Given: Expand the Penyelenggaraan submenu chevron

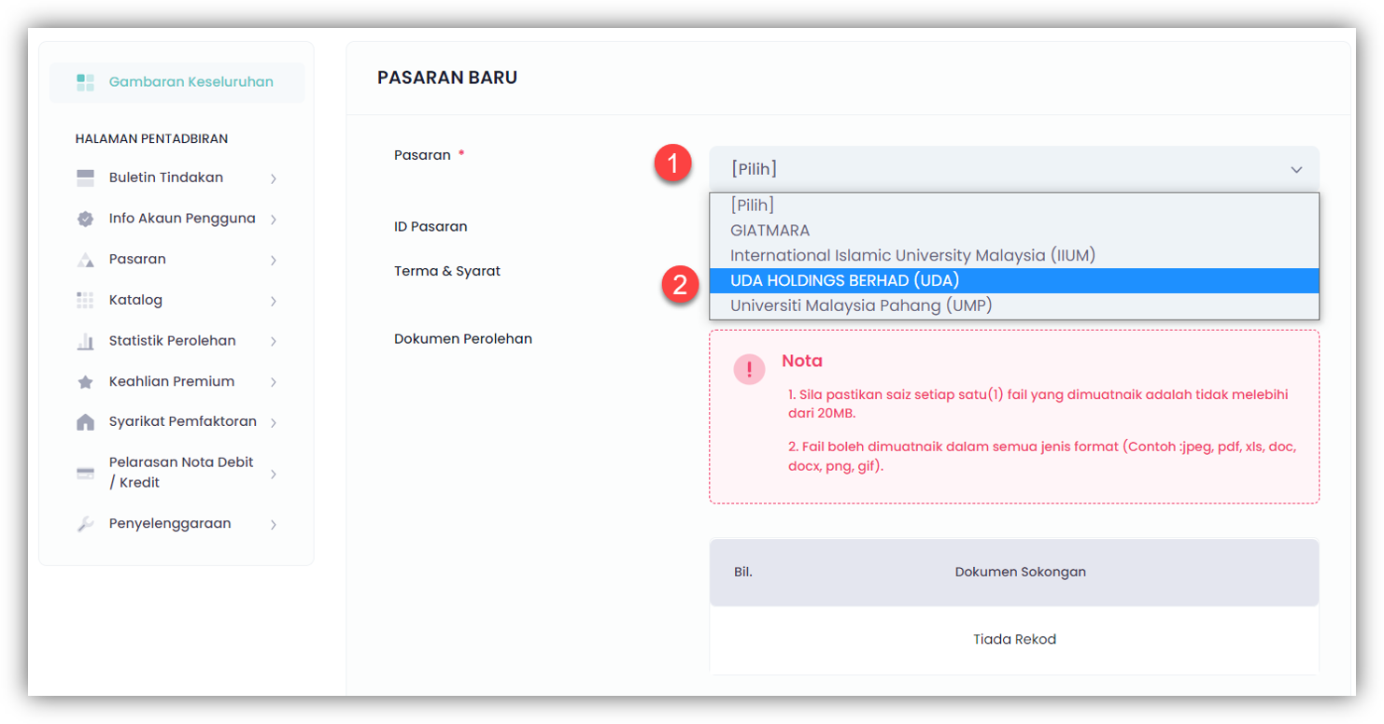Looking at the screenshot, I should (274, 524).
